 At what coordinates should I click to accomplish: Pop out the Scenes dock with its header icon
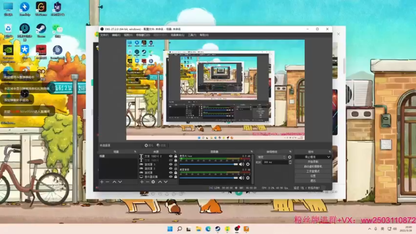(x=135, y=152)
